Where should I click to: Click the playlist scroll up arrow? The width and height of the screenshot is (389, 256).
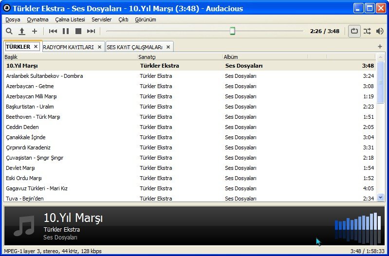click(380, 57)
